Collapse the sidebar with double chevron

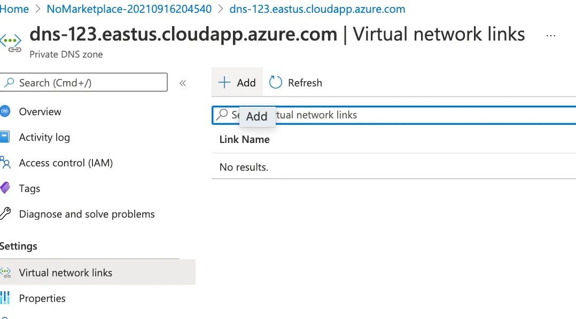tap(183, 83)
